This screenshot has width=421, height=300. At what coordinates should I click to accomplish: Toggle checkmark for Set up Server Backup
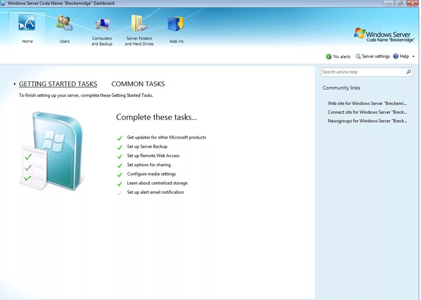(120, 146)
